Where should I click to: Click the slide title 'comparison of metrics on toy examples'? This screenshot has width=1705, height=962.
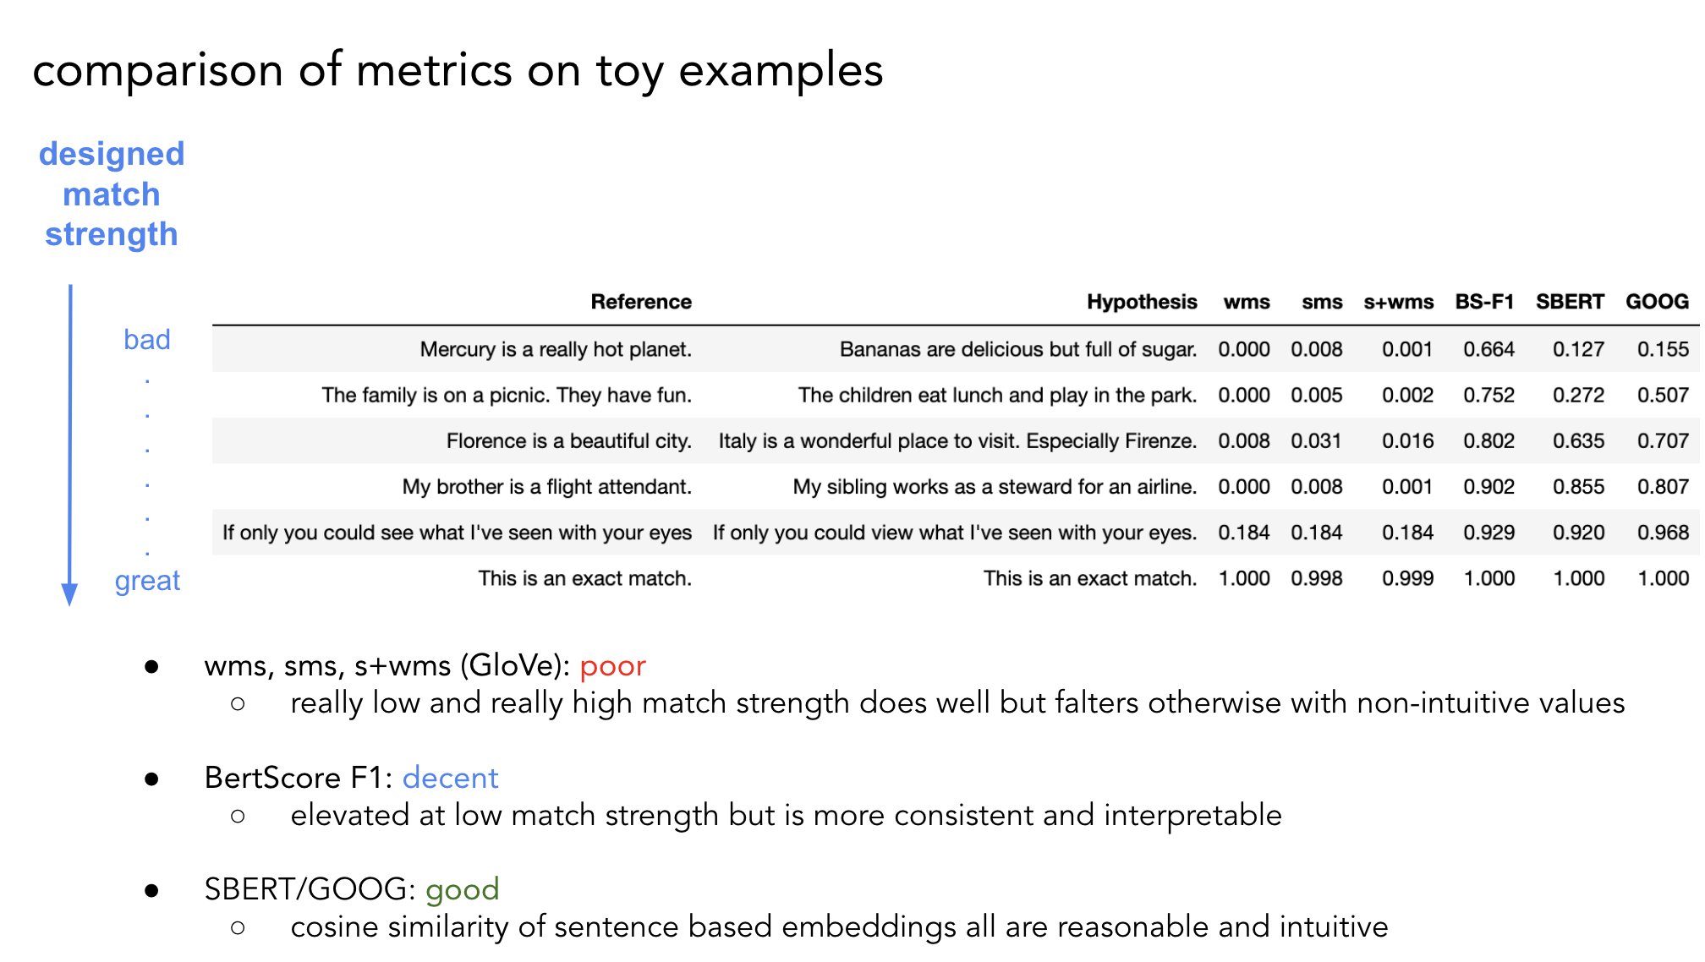coord(458,71)
